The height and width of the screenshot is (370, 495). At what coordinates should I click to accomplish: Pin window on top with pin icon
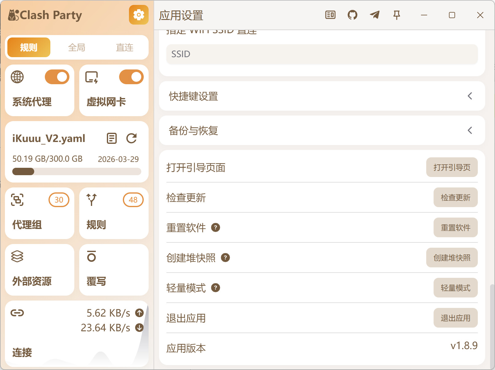click(x=397, y=15)
